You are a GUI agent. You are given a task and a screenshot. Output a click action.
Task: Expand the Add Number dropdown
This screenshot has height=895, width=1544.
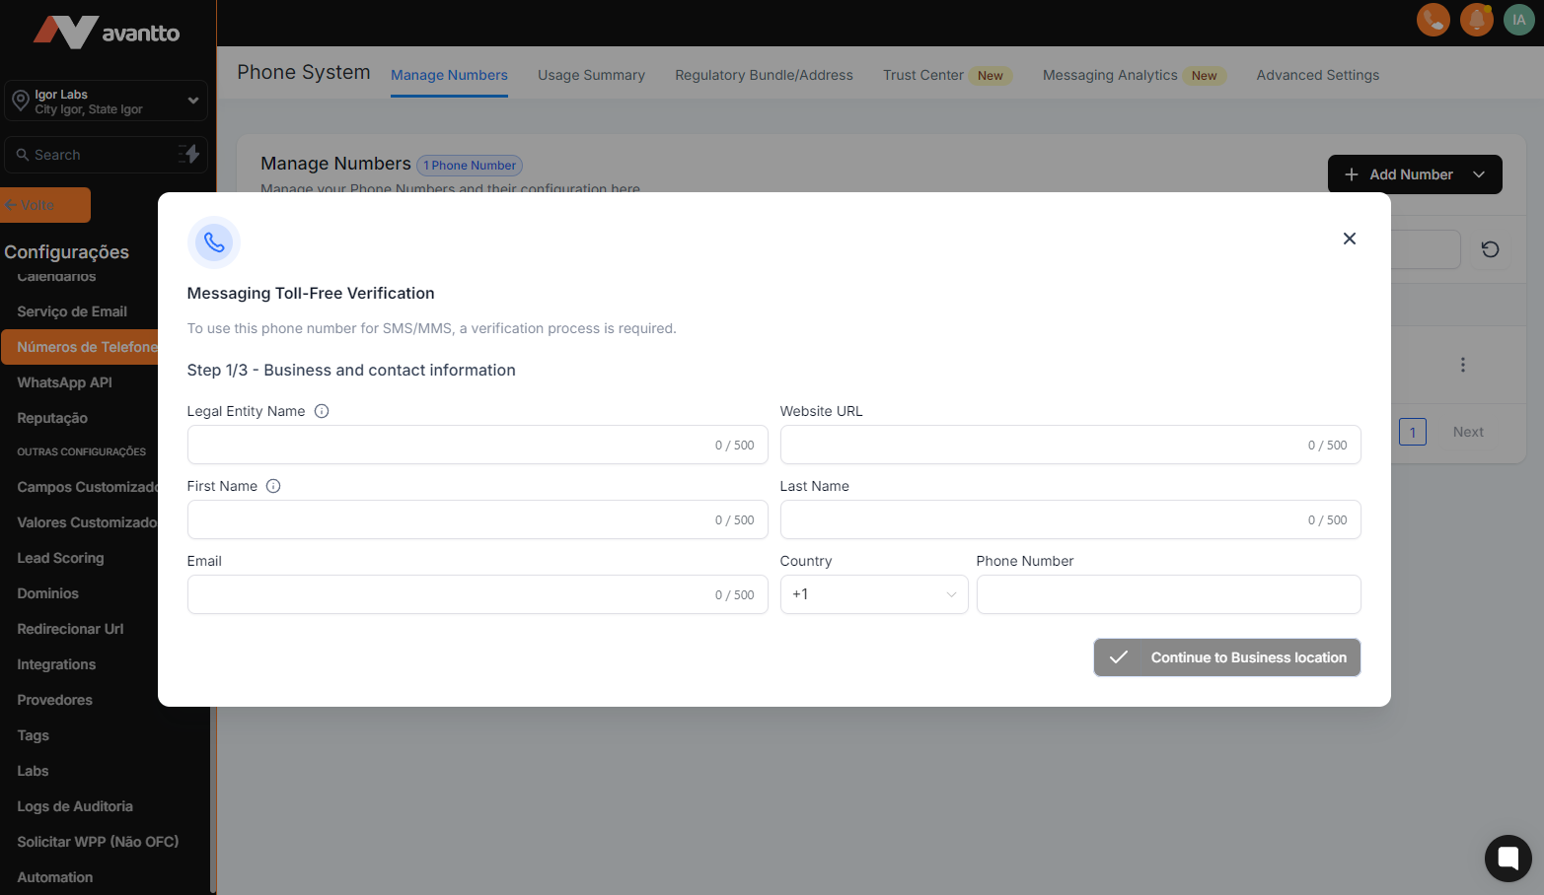click(1479, 174)
